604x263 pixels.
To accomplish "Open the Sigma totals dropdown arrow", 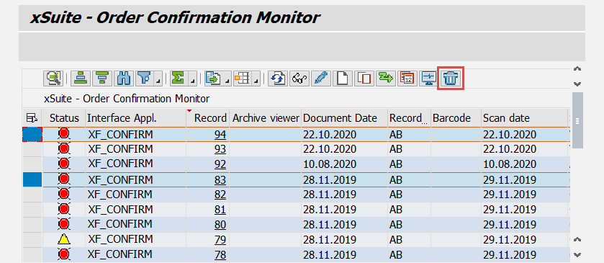I will point(193,79).
